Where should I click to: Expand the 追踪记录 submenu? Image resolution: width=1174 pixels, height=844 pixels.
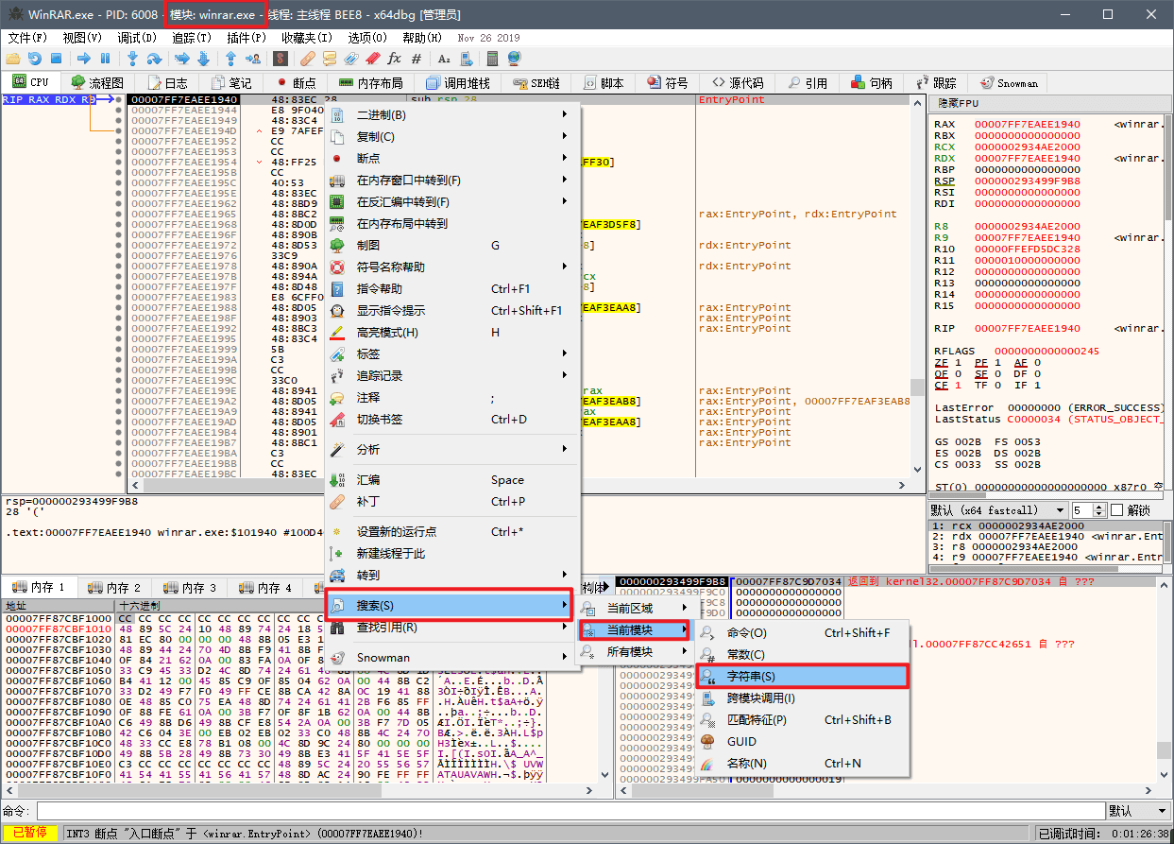453,375
